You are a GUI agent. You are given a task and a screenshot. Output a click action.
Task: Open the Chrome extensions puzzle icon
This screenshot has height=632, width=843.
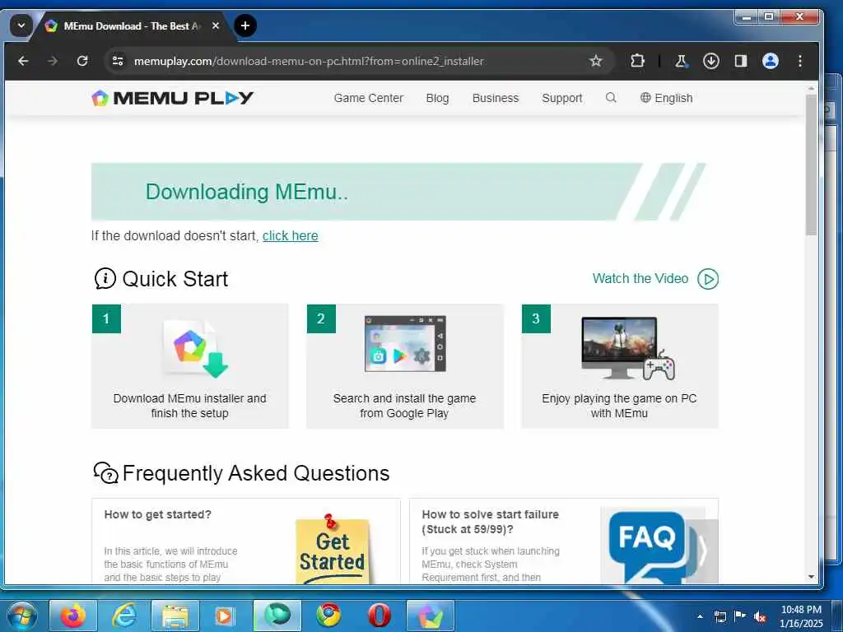pyautogui.click(x=638, y=61)
